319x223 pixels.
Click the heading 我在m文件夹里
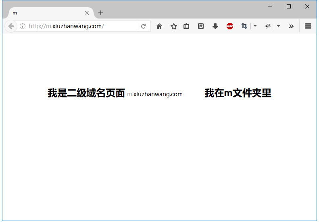(x=238, y=93)
